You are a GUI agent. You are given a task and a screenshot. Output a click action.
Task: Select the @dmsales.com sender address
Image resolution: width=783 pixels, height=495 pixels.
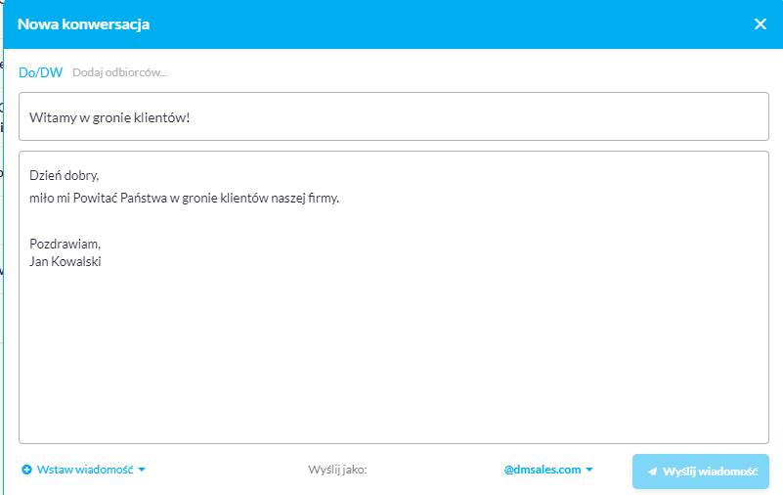coord(543,470)
